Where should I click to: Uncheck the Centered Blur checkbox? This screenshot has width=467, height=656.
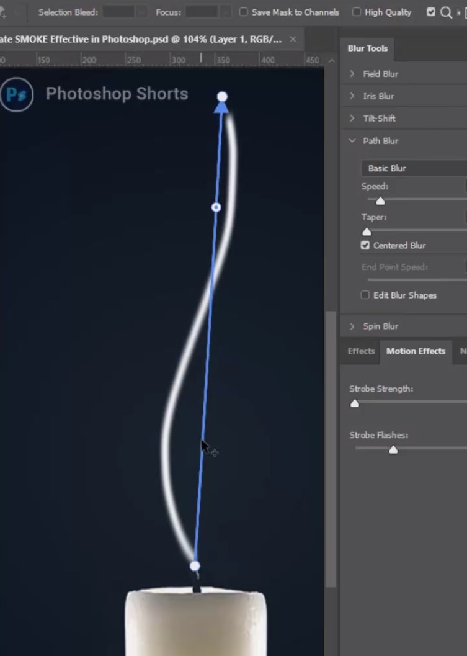click(x=365, y=246)
